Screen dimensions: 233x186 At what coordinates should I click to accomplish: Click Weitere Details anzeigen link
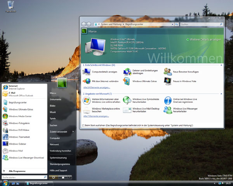click(x=204, y=40)
